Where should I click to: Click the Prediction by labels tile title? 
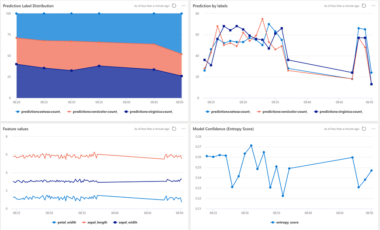(x=210, y=6)
